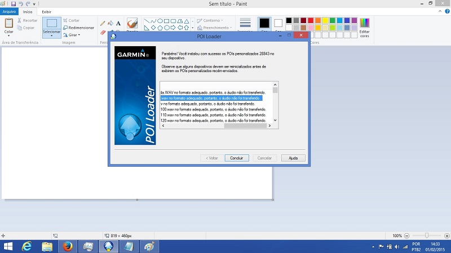Open File Explorer folder icon on taskbar

pos(47,246)
